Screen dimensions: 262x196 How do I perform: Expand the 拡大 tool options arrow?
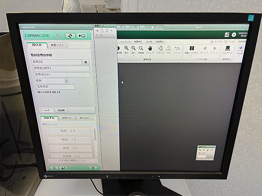coord(126,56)
